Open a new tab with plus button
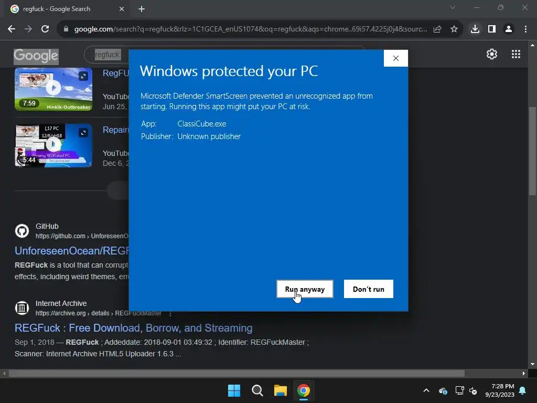Image resolution: width=537 pixels, height=403 pixels. pos(142,9)
